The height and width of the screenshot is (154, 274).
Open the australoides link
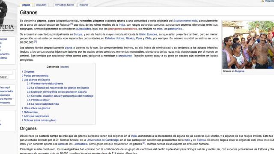83,29
